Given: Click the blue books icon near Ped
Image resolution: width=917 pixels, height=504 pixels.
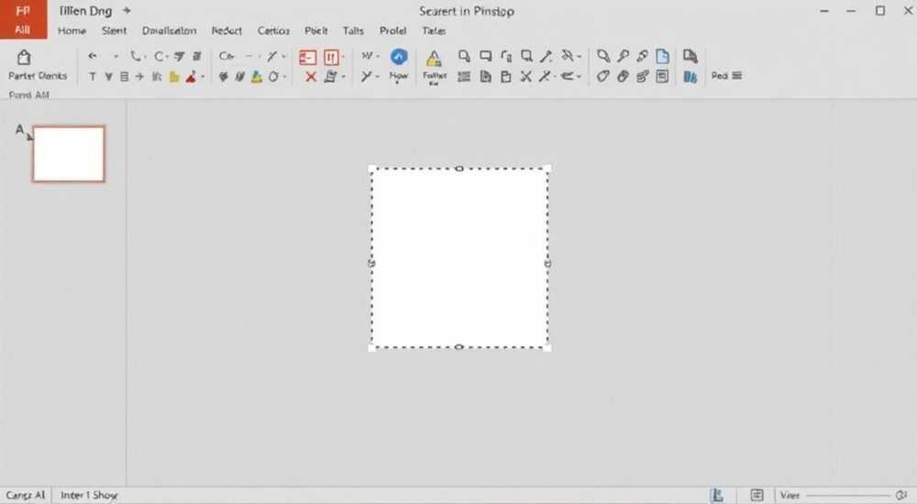Looking at the screenshot, I should pos(691,77).
